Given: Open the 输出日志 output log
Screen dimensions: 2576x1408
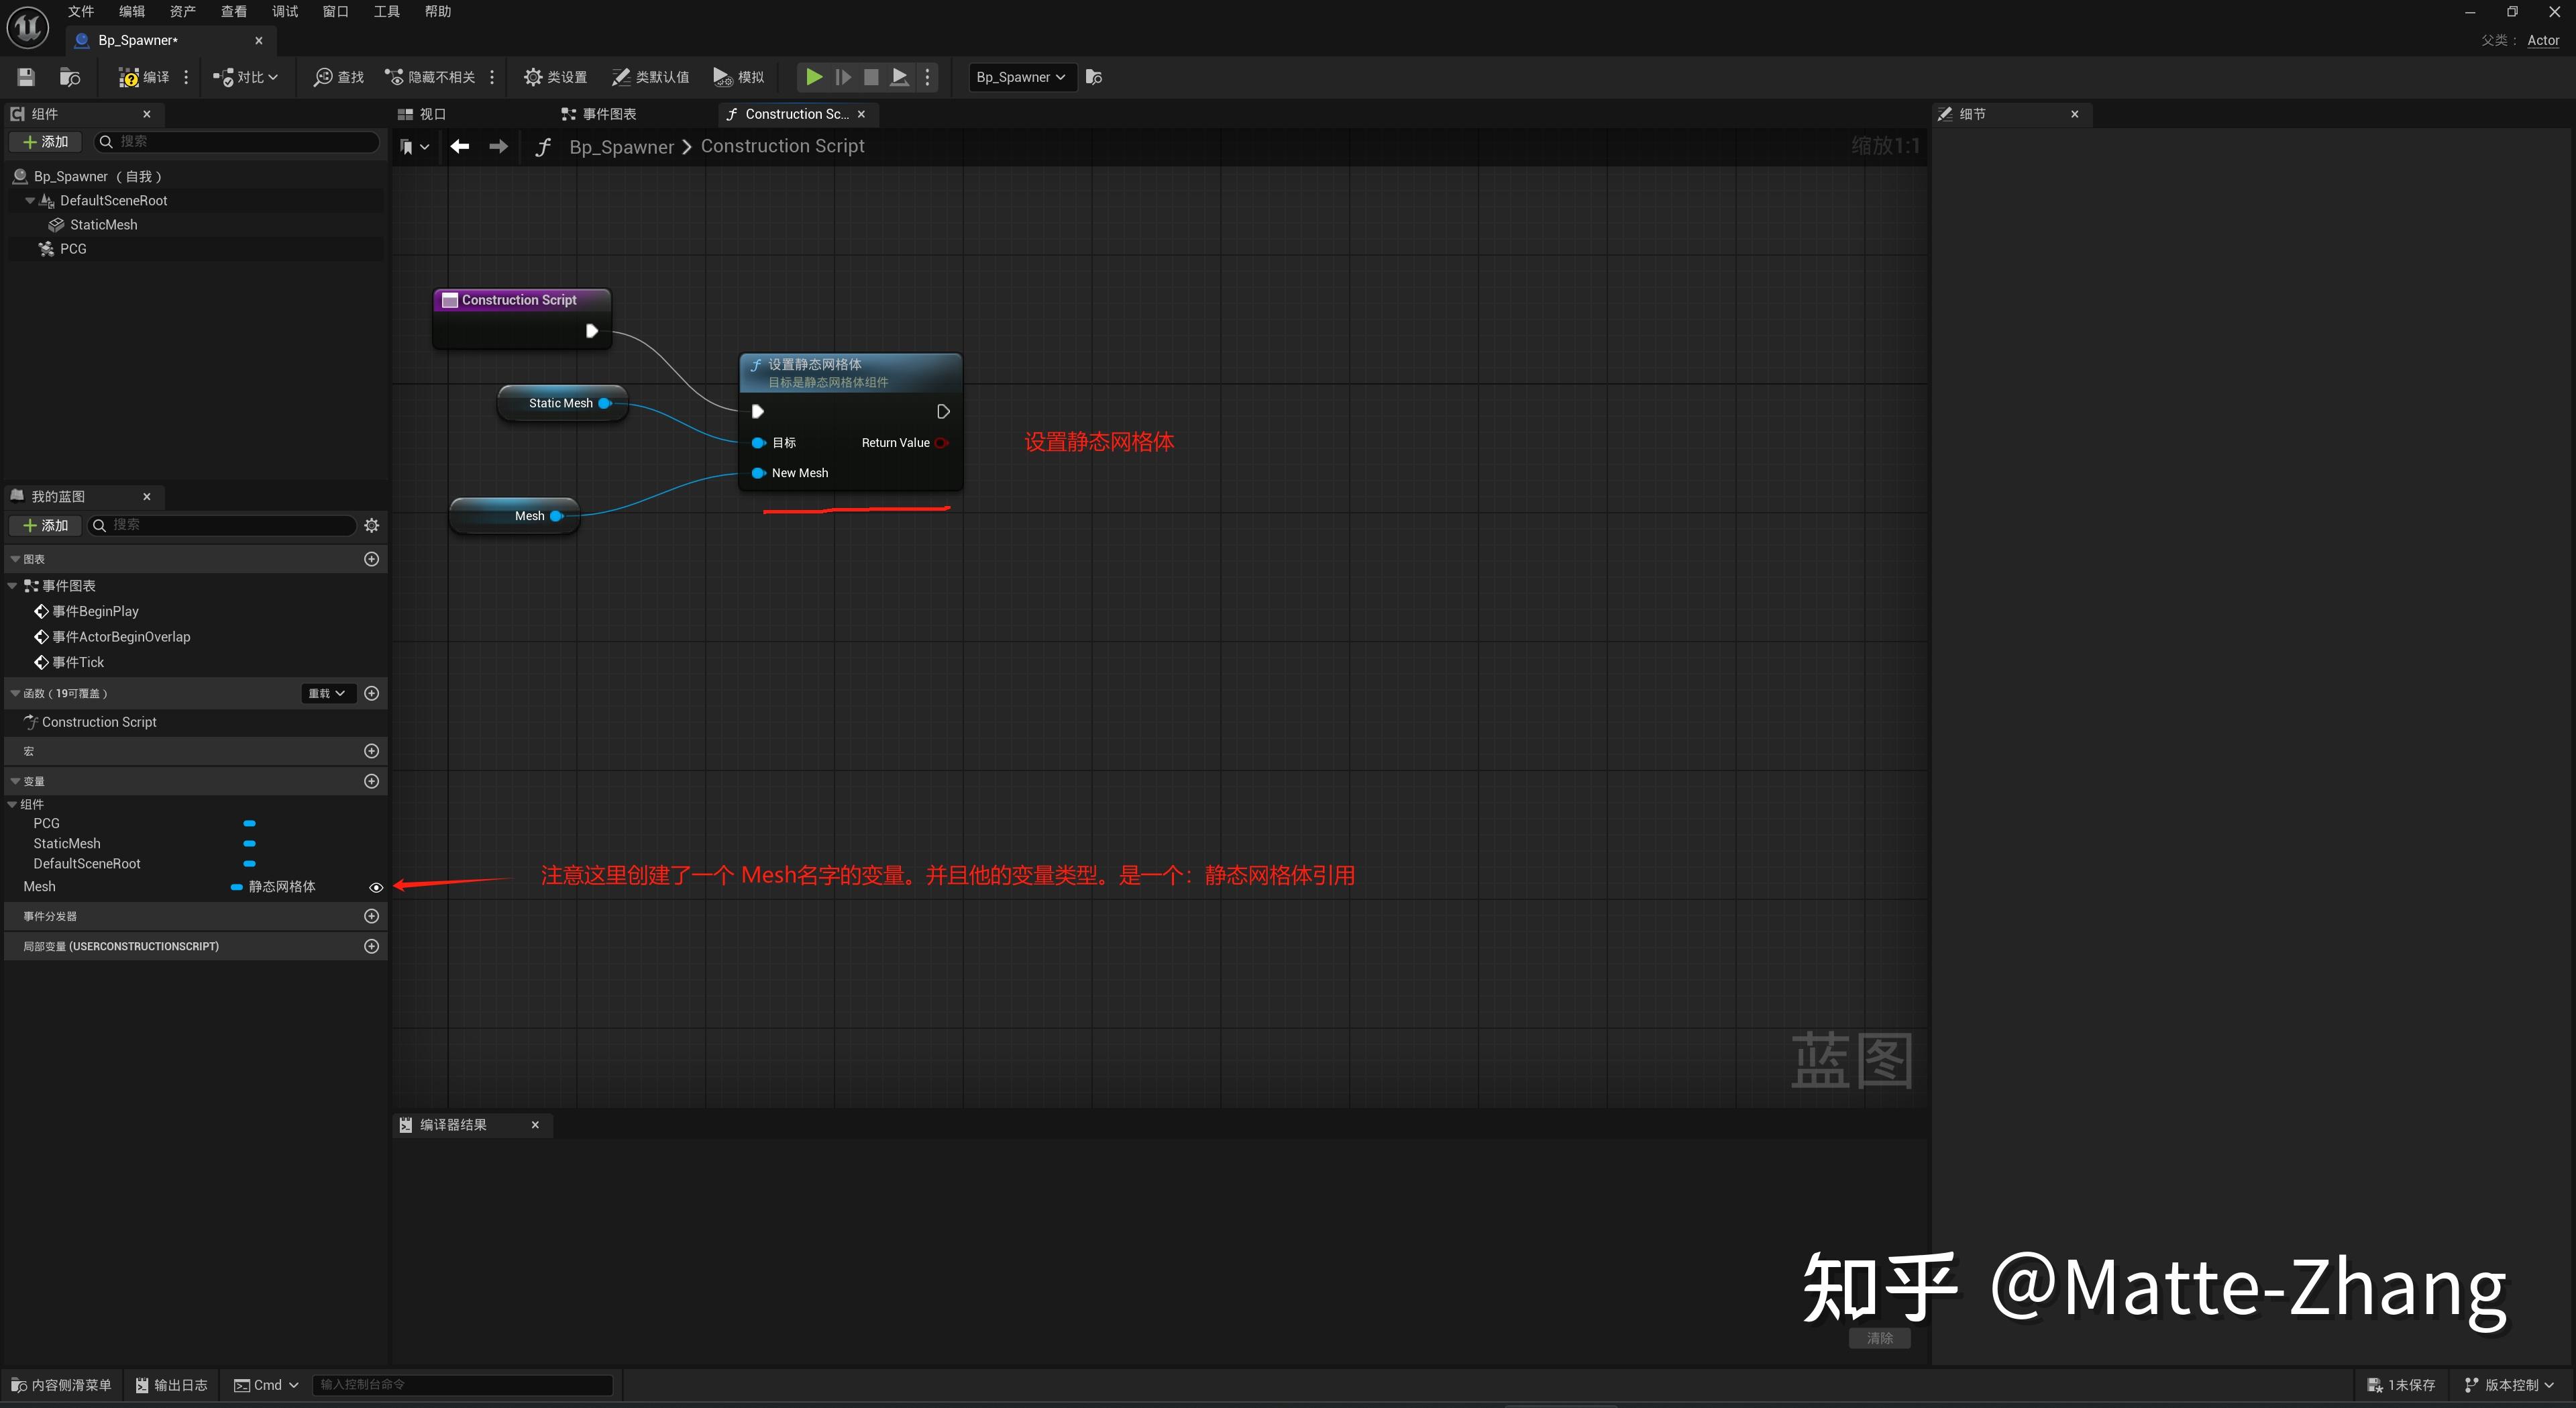Looking at the screenshot, I should click(x=172, y=1385).
